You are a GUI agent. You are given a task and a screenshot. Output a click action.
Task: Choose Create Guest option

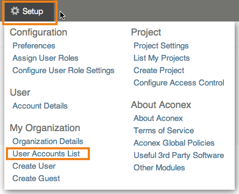click(x=36, y=178)
